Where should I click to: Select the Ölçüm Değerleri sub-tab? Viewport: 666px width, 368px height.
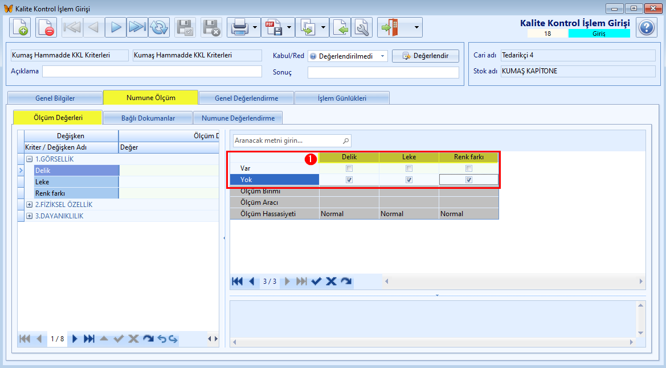[x=58, y=117]
